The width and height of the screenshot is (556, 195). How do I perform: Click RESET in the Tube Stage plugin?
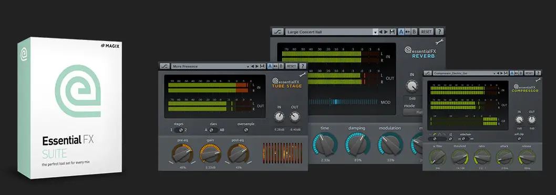(292, 66)
